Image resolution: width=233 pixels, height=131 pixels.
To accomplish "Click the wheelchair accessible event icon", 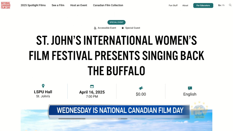I will pyautogui.click(x=95, y=28).
